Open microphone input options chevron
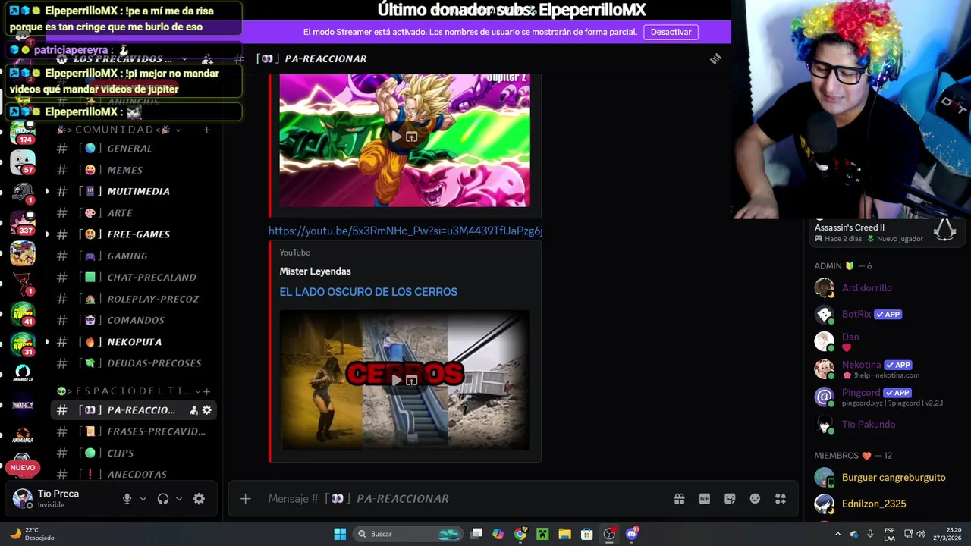The image size is (971, 546). 143,499
